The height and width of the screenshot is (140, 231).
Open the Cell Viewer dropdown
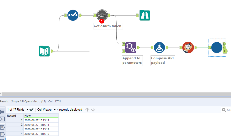click(x=46, y=110)
